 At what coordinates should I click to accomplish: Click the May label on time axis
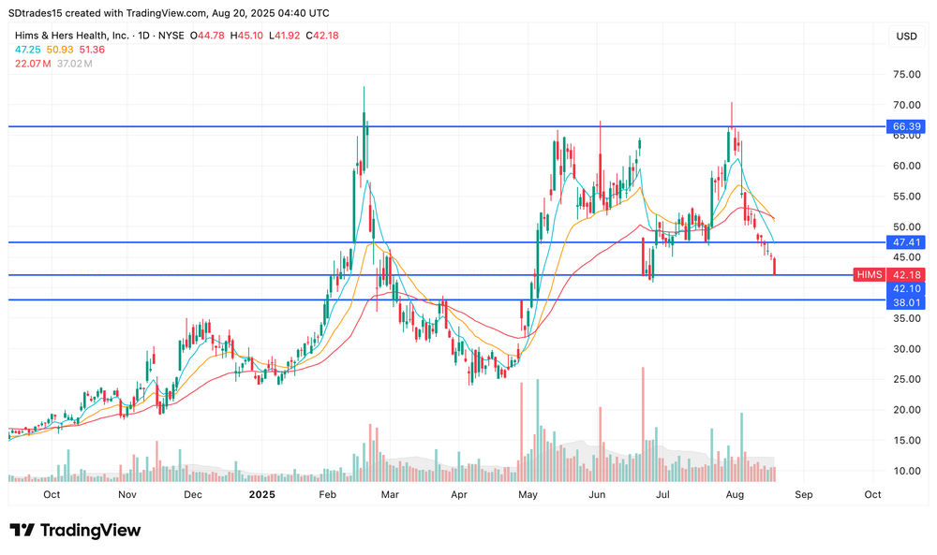528,494
